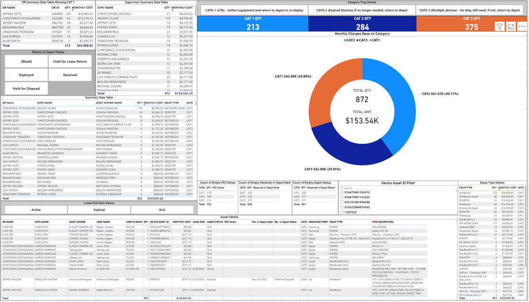Sort Asset Details by DEVICE ASSET ID header
The image size is (529, 302).
(x=161, y=222)
